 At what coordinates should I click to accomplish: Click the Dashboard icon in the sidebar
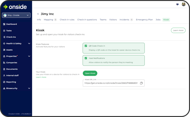[4, 24]
